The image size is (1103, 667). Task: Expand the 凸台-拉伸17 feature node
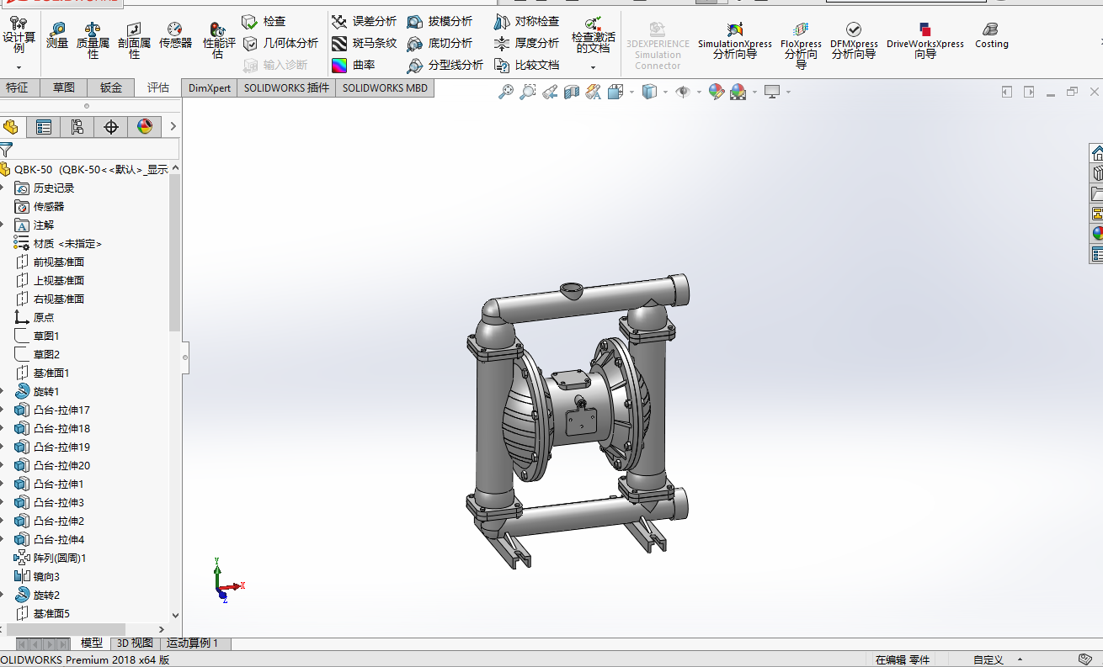click(3, 410)
